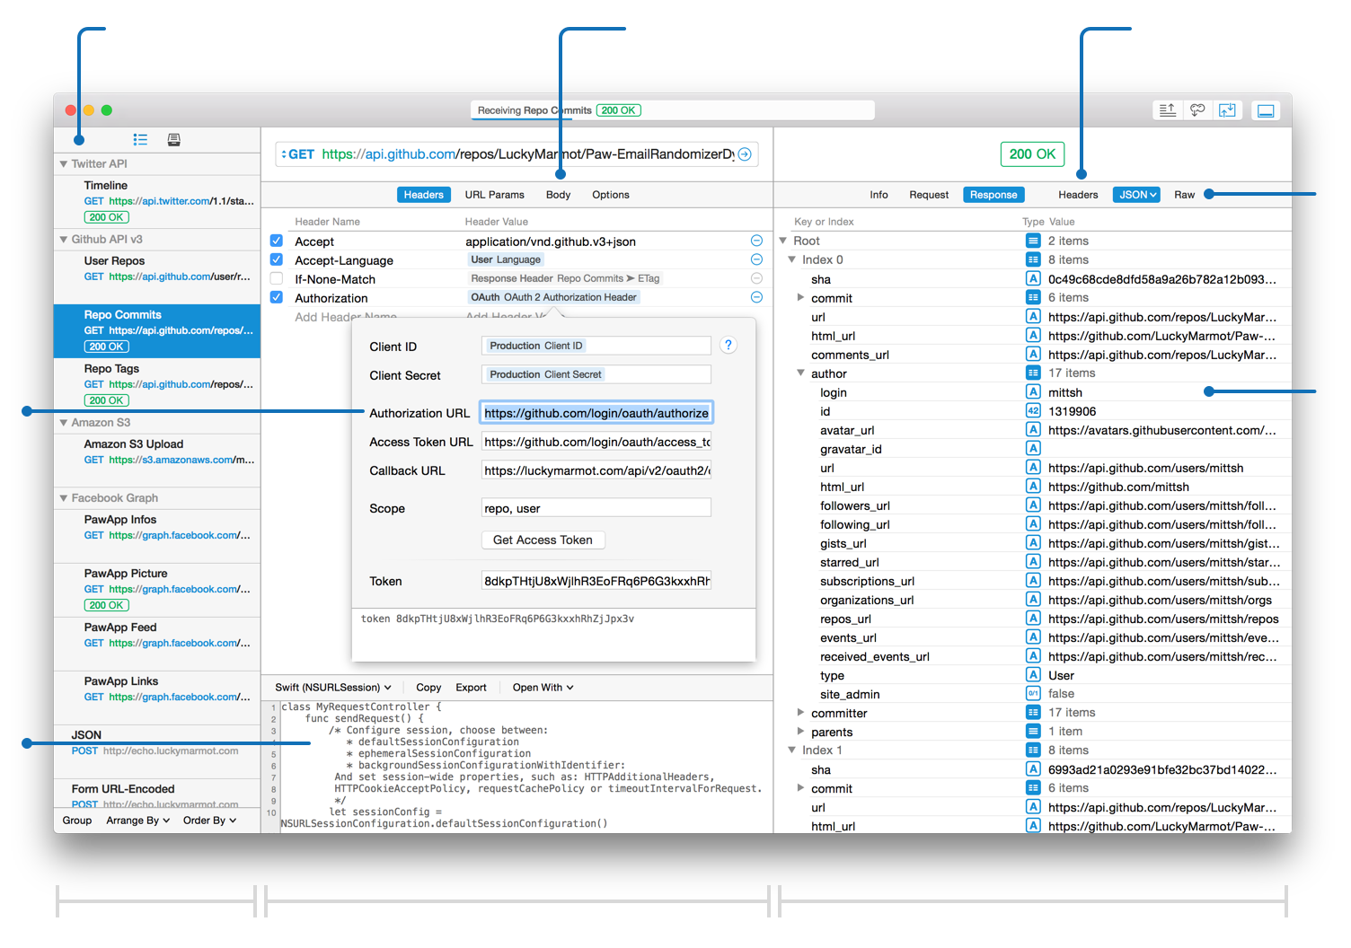This screenshot has width=1351, height=948.
Task: Expand the committer node
Action: (x=800, y=712)
